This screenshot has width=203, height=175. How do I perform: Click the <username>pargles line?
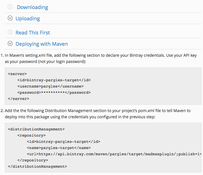pyautogui.click(x=50, y=86)
